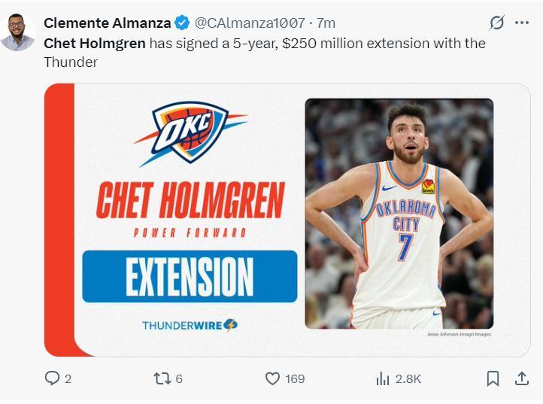Screen dimensions: 543x404
Task: Share the post via upload arrow icon
Action: 520,378
